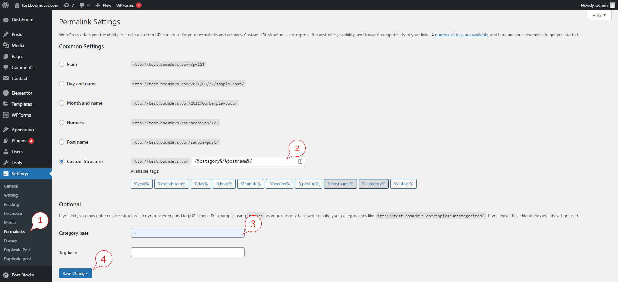
Task: Click the Appearance paintbrush icon
Action: tap(6, 130)
